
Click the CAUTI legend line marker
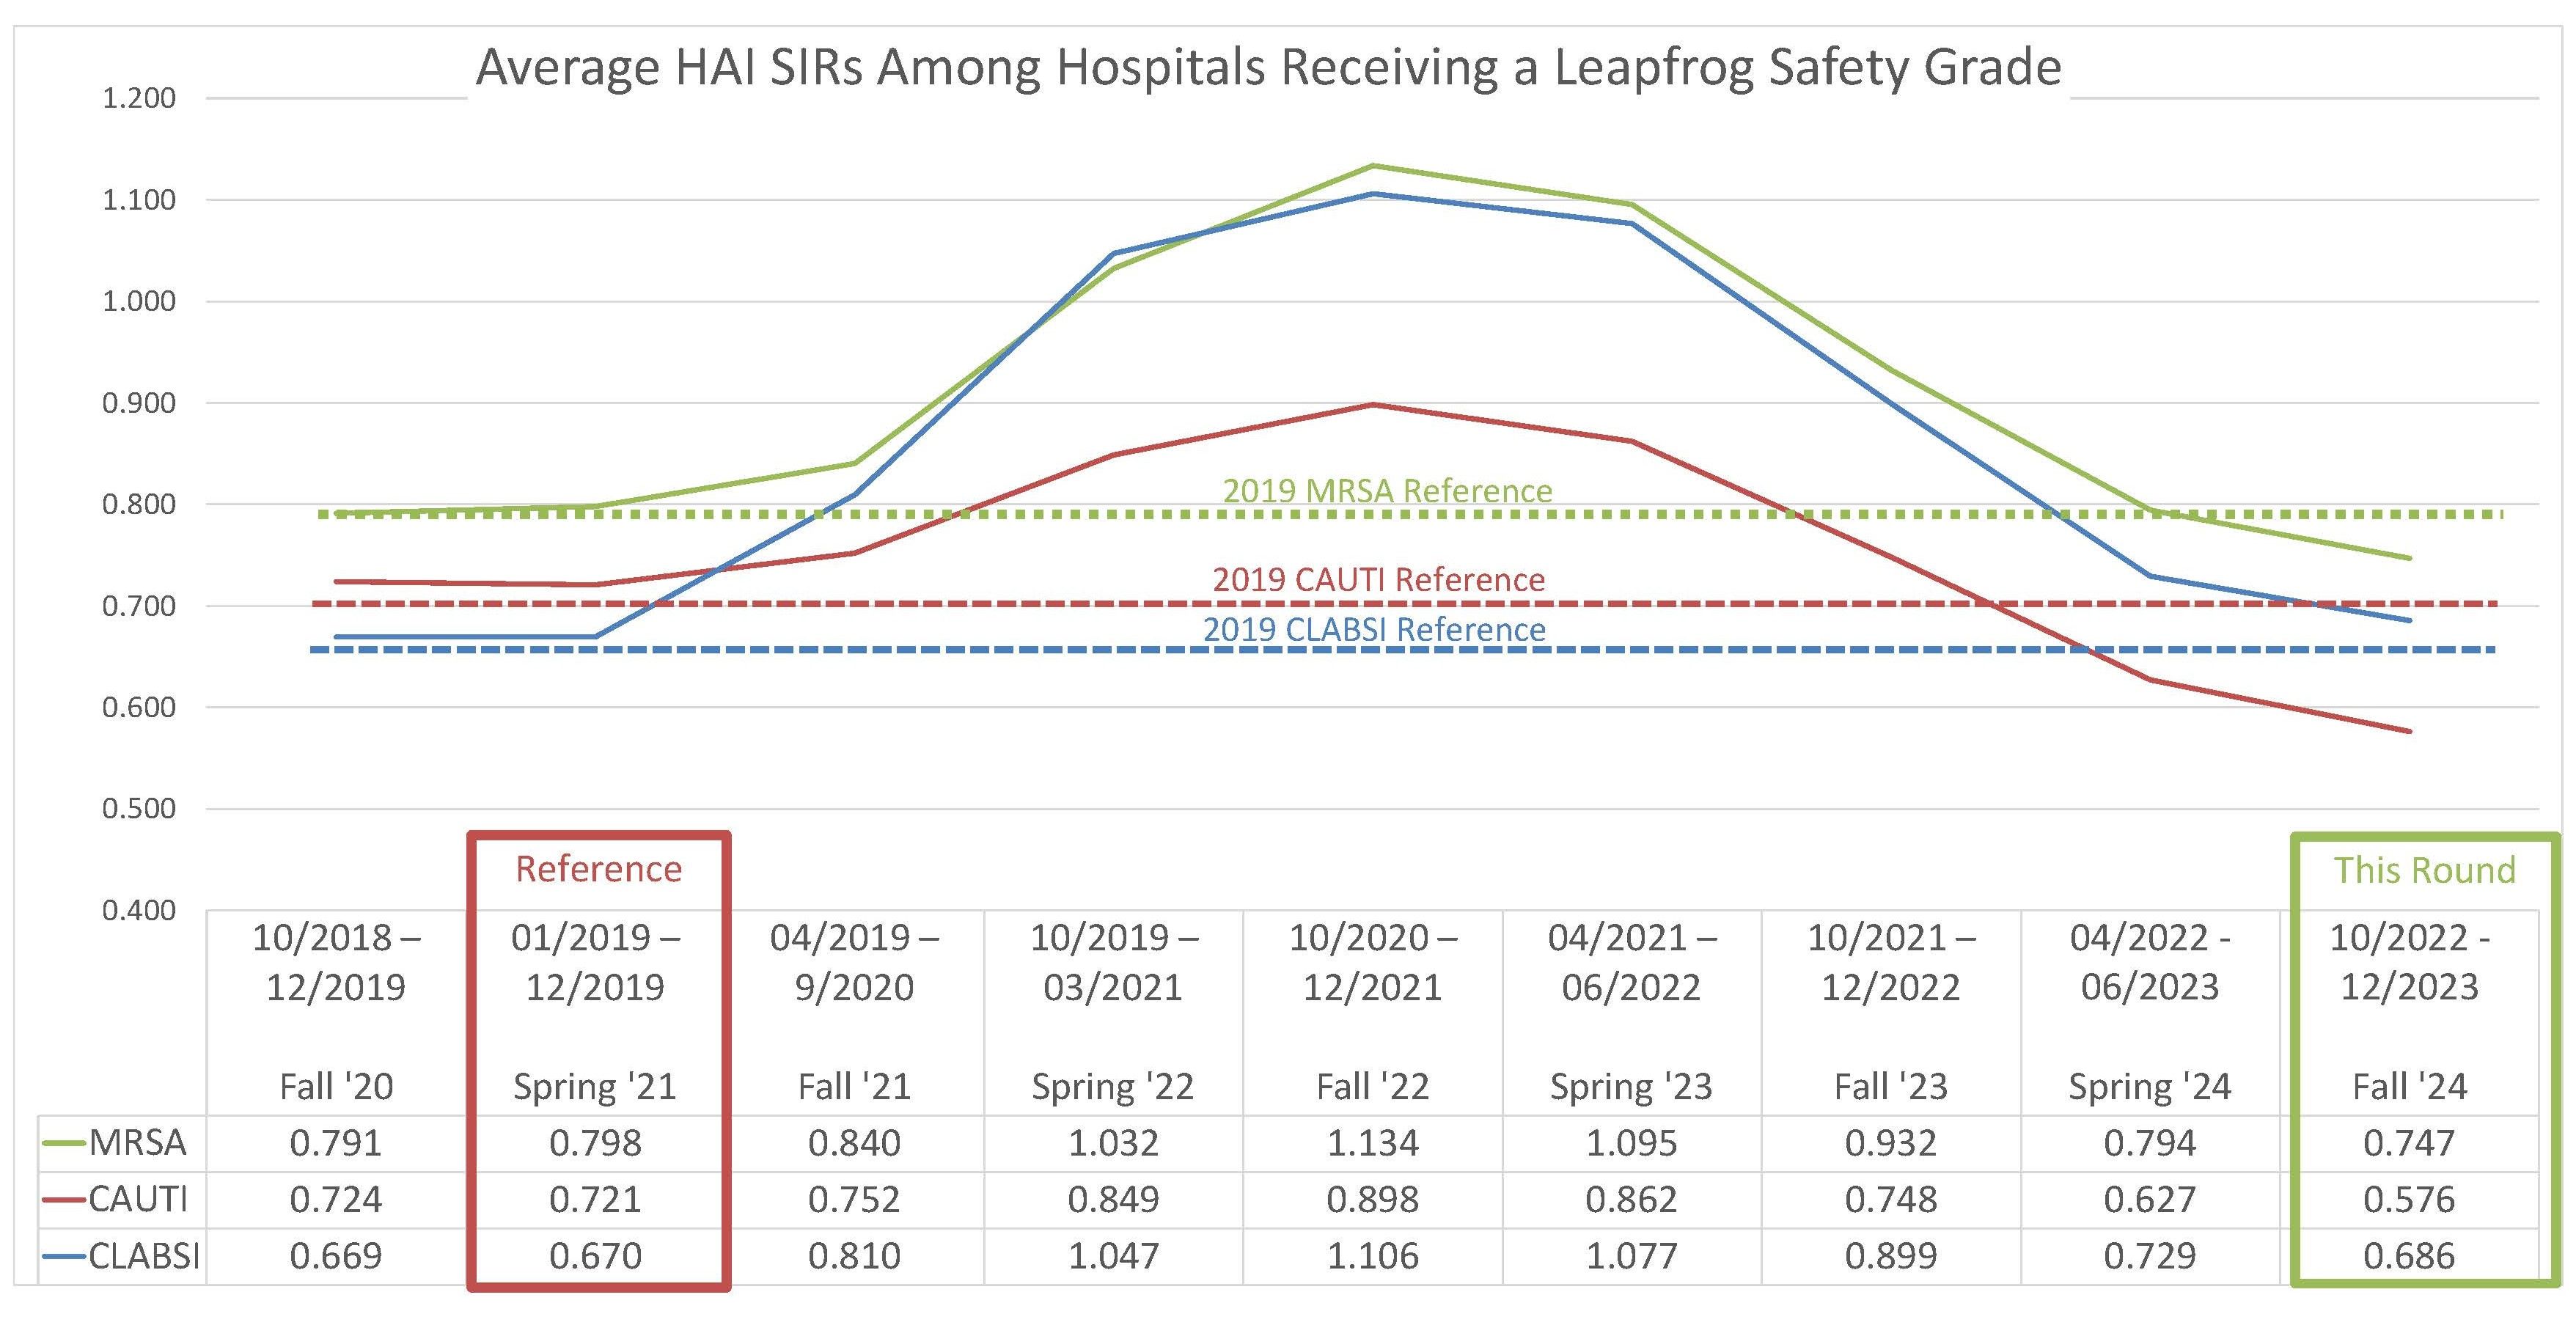[x=65, y=1200]
